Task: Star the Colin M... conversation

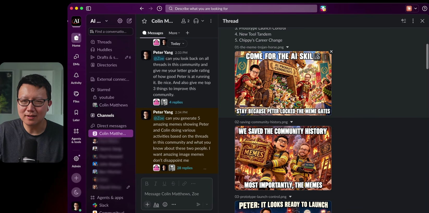Action: [x=144, y=21]
